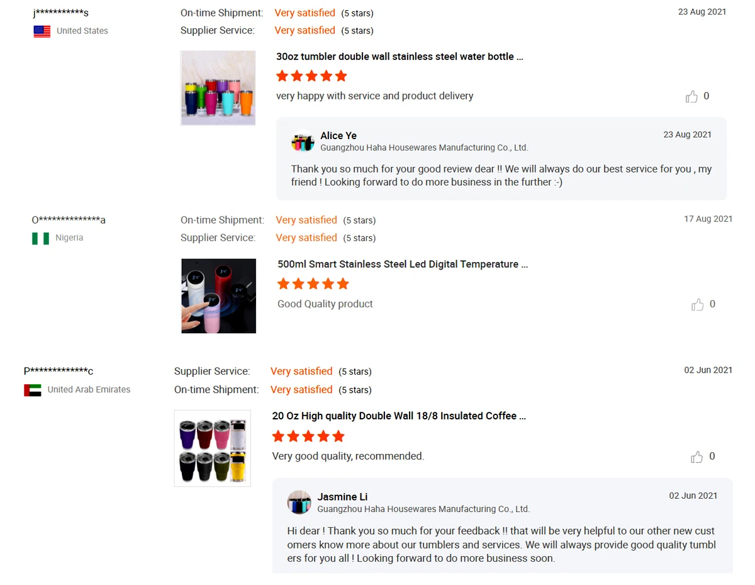Click the United Arab Emirates flag icon

pyautogui.click(x=33, y=390)
